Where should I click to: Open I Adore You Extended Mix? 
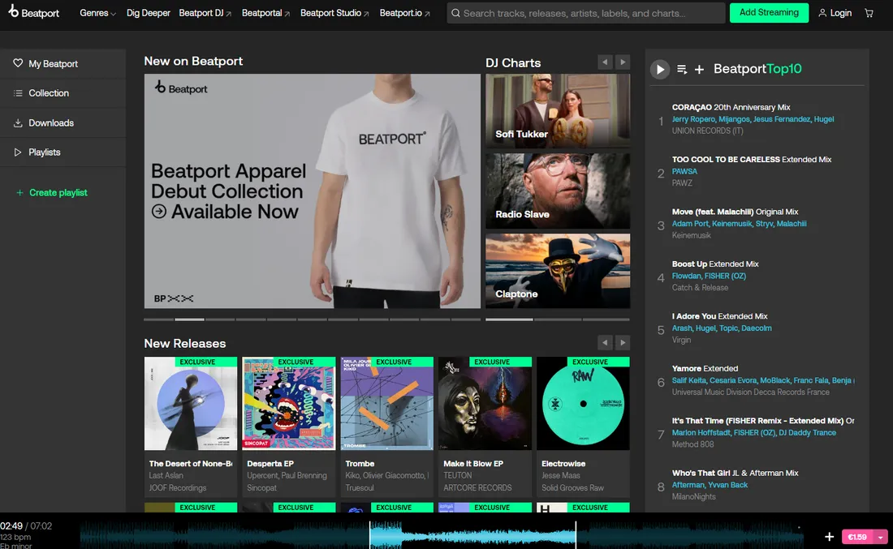click(x=719, y=316)
